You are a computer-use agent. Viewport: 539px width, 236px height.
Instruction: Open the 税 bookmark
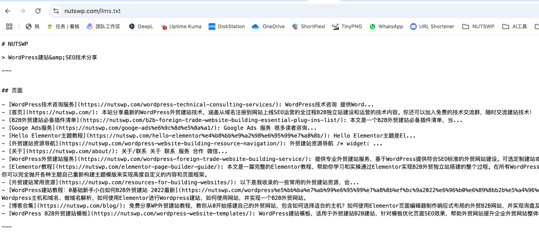(32, 26)
